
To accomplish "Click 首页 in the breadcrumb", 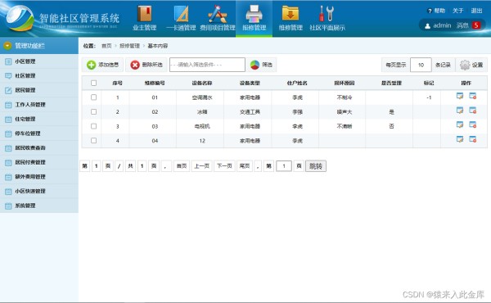I will [106, 46].
